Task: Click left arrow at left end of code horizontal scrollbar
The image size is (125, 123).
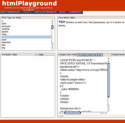Action: (x=60, y=113)
